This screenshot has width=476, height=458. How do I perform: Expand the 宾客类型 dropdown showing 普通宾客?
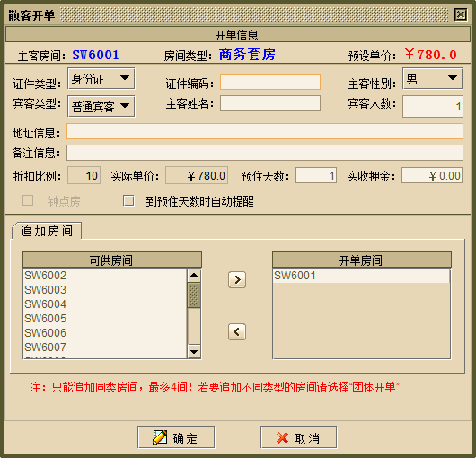click(x=101, y=106)
